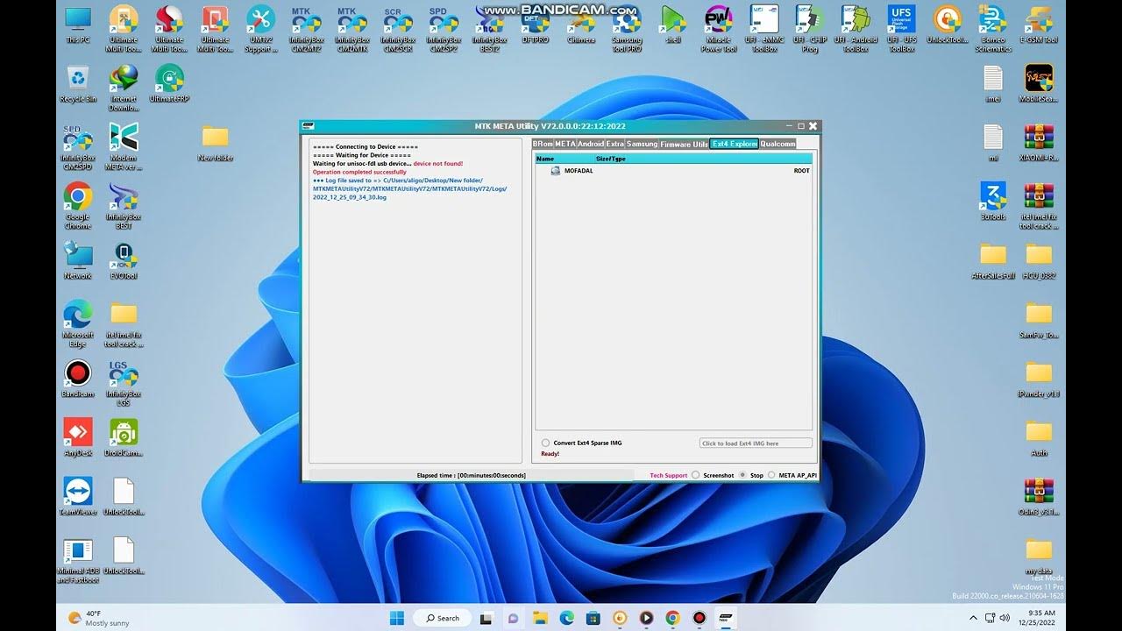Image resolution: width=1122 pixels, height=631 pixels.
Task: Open Internet Download Manager shortcut
Action: (124, 89)
